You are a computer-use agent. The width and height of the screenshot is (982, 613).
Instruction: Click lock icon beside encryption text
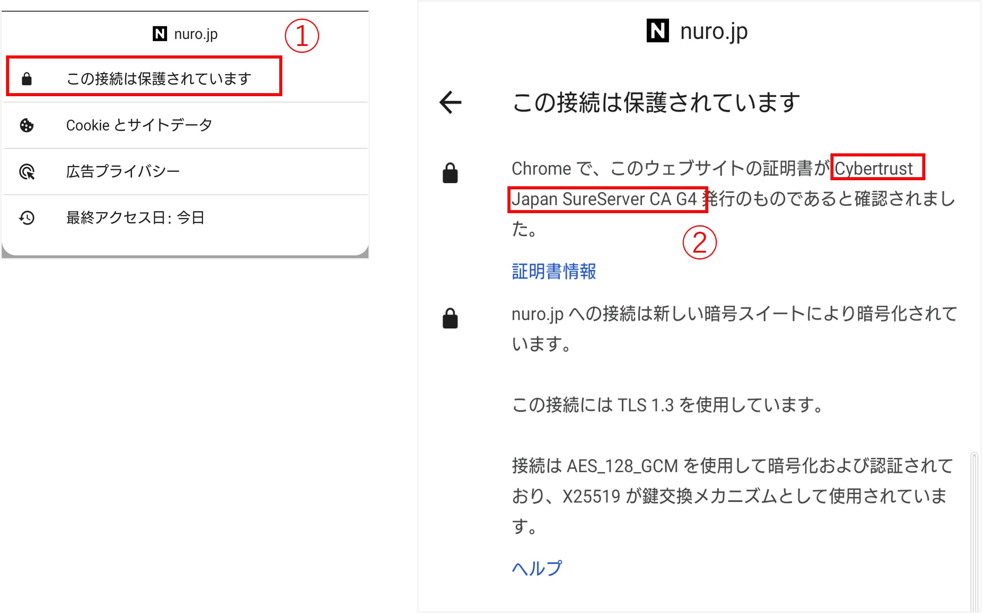tap(450, 319)
